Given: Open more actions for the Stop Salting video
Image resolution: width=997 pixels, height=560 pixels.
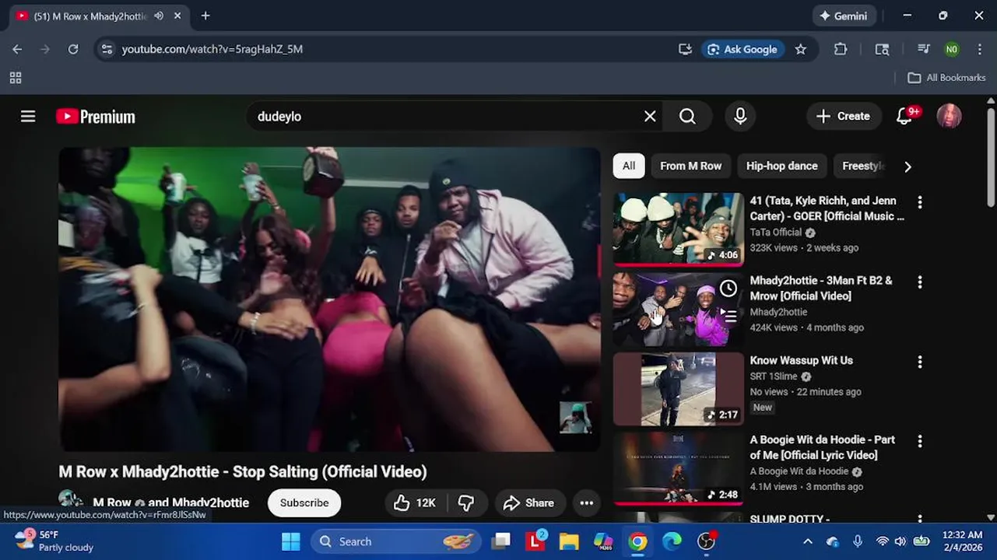Looking at the screenshot, I should pos(587,503).
